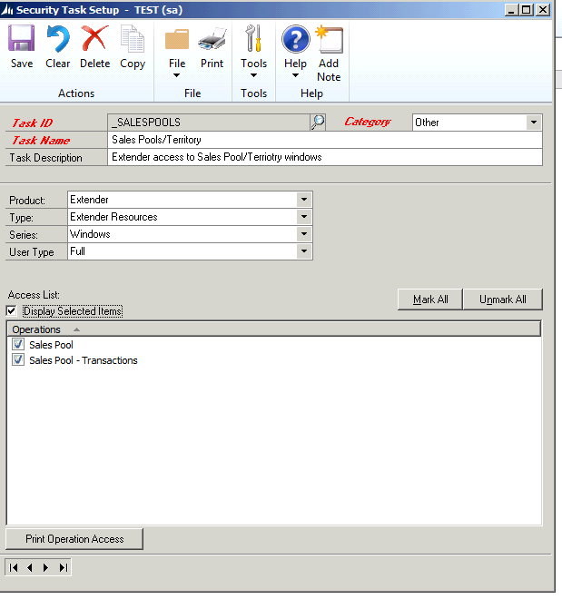
Task: Click the Mark All button
Action: (430, 299)
